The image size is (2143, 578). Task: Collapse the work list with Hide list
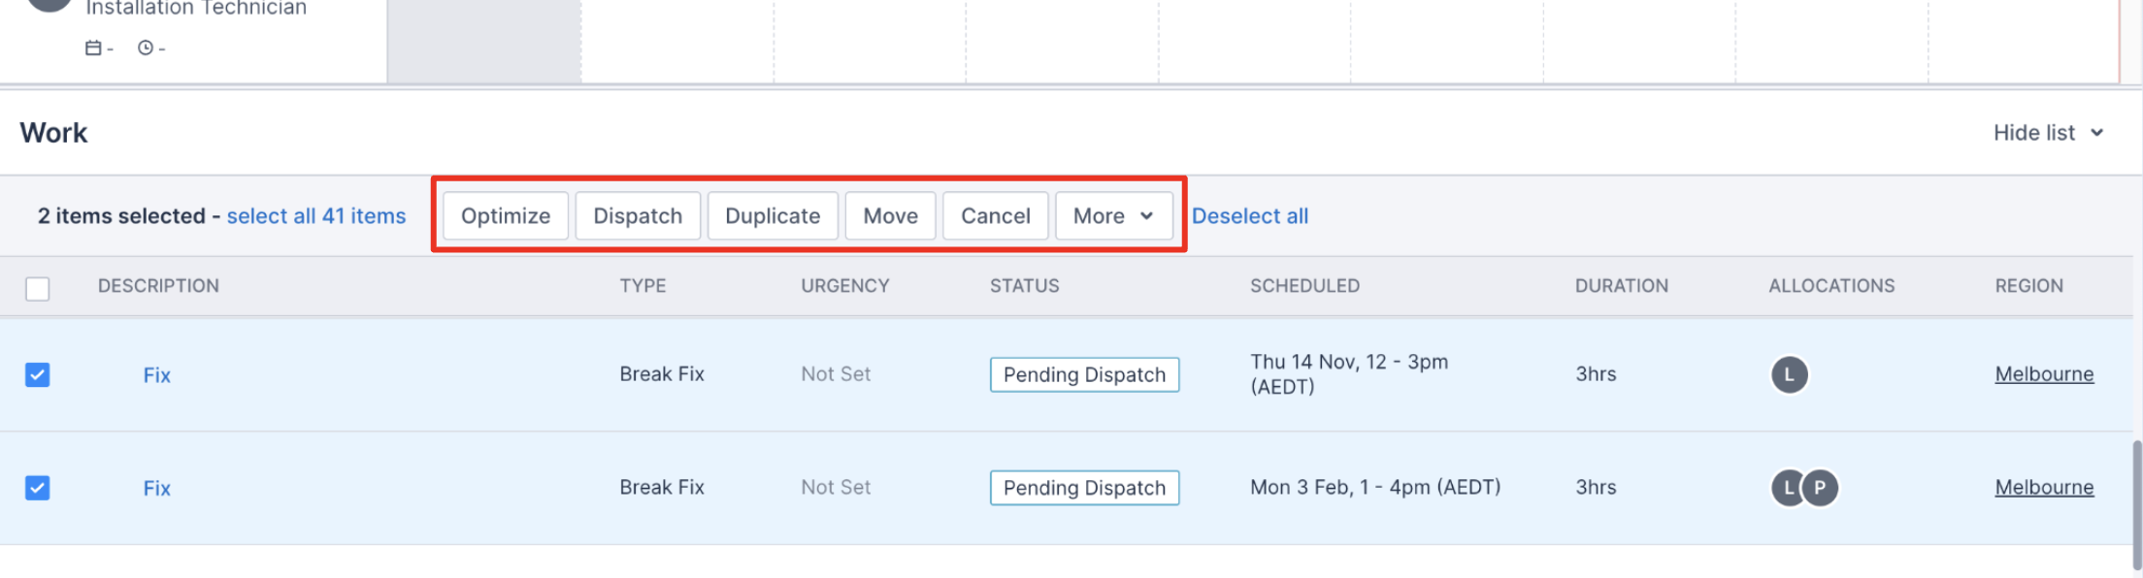pyautogui.click(x=2048, y=133)
